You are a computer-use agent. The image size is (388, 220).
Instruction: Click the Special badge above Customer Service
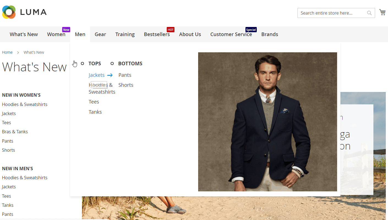251,30
